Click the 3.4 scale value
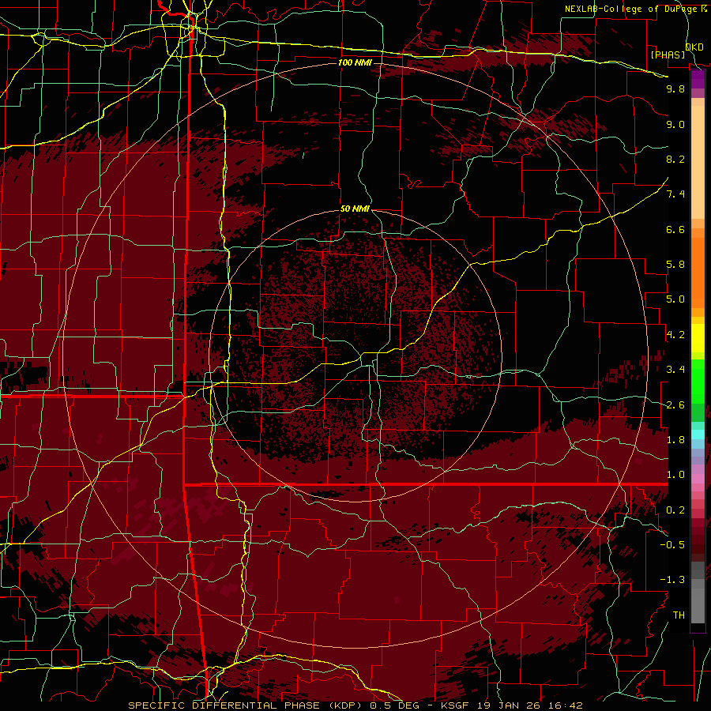Screen dimensions: 711x711 [675, 370]
